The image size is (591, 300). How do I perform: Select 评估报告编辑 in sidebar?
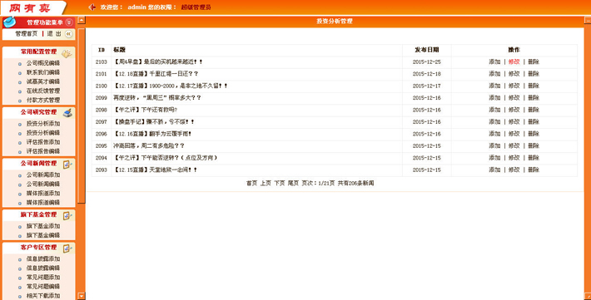(x=43, y=151)
